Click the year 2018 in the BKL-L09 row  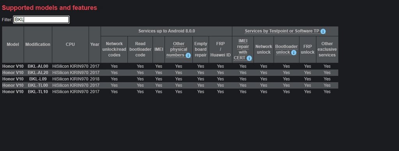95,79
